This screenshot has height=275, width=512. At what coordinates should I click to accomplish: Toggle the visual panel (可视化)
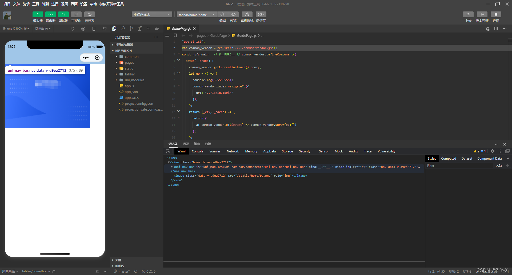(x=76, y=14)
